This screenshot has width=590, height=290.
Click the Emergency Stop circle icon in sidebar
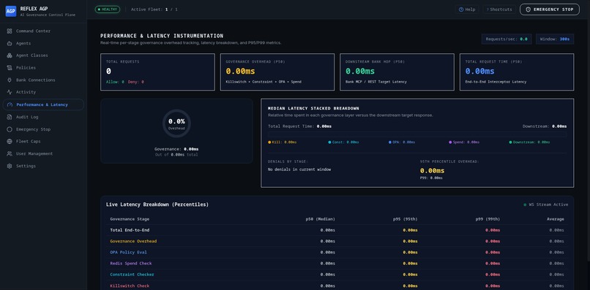(10, 129)
